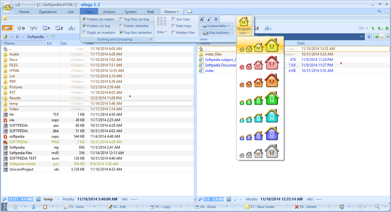Image resolution: width=391 pixels, height=212 pixels.
Task: Open the Autowidths dropdown
Action: coord(216,26)
